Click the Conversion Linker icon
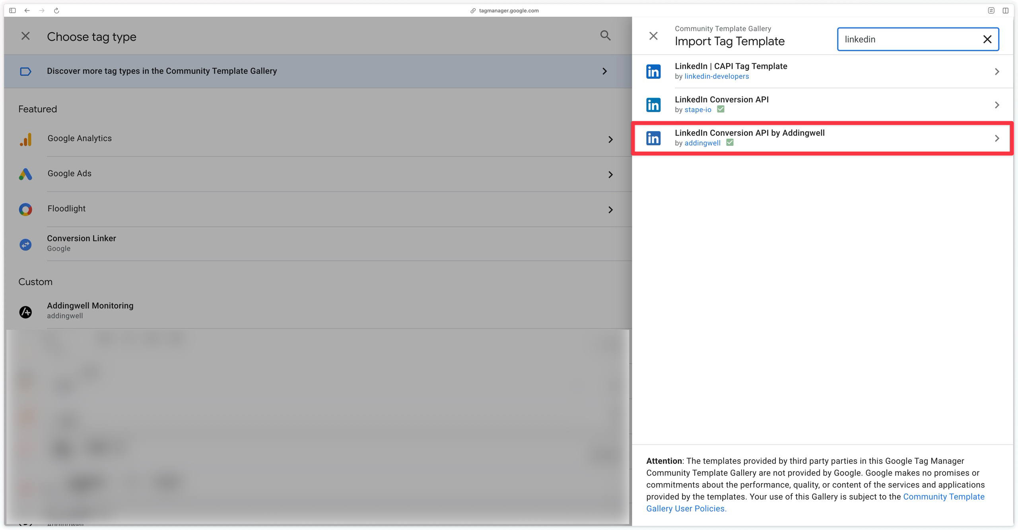This screenshot has height=530, width=1018. coord(25,244)
